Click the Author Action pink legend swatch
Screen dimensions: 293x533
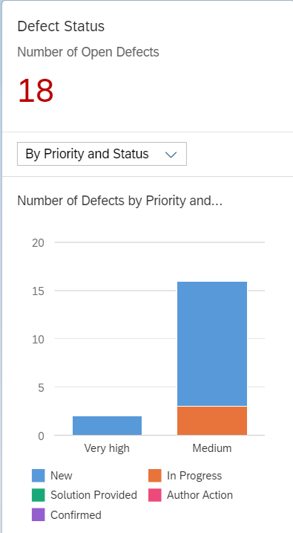tap(154, 495)
